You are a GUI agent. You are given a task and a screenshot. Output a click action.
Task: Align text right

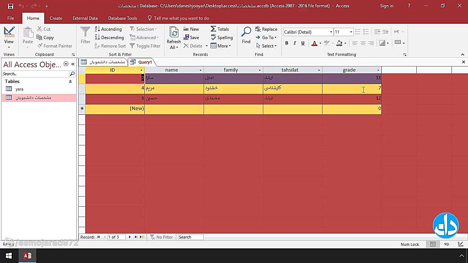tap(371, 43)
